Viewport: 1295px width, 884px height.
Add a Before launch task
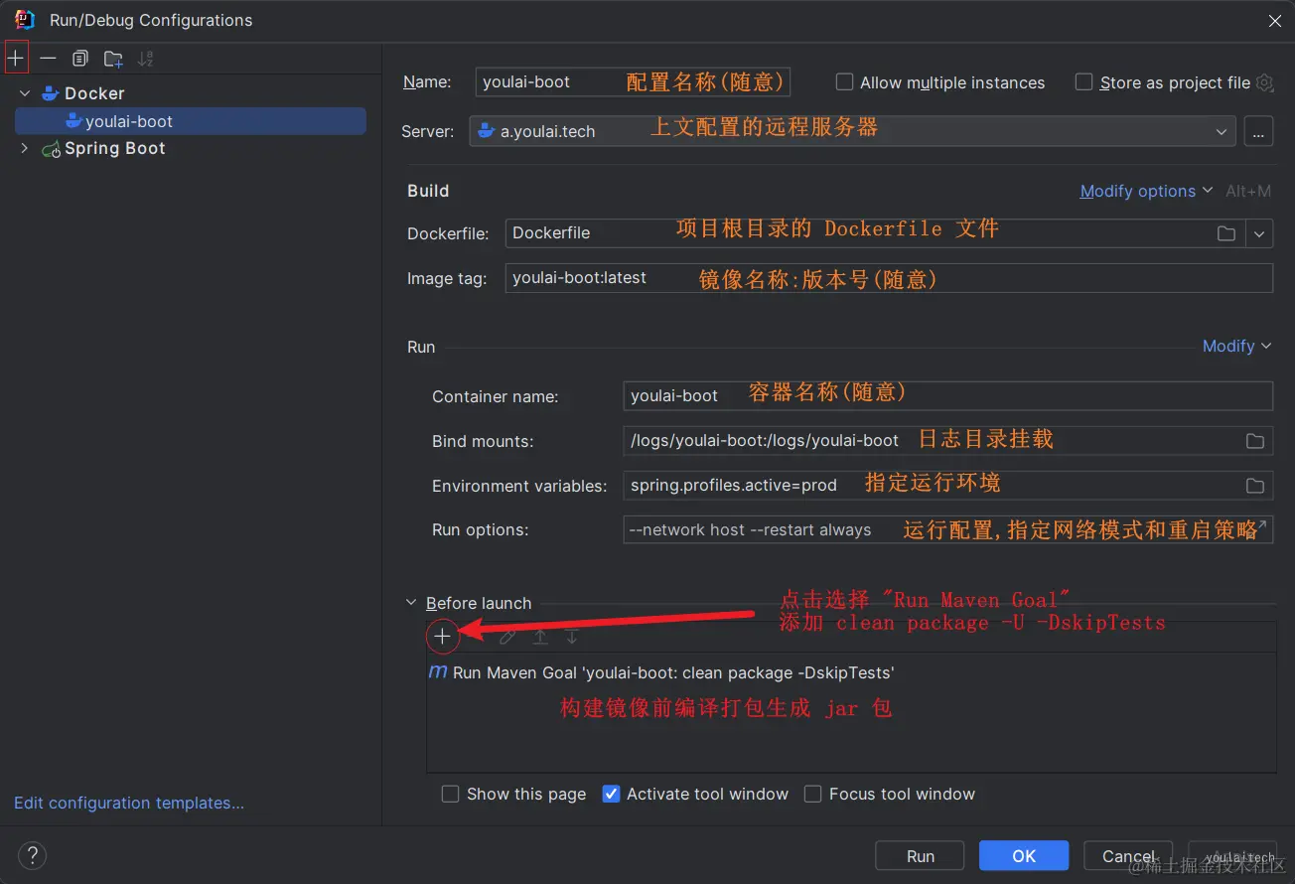point(442,636)
